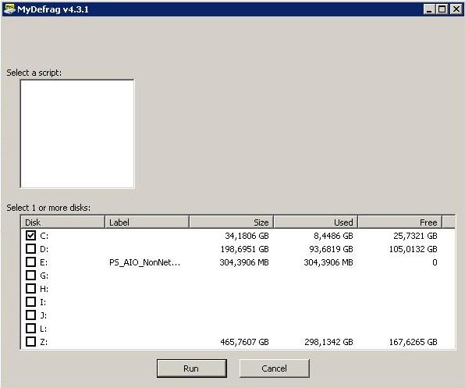The height and width of the screenshot is (388, 465).
Task: Sort by the Size column header
Action: point(231,222)
